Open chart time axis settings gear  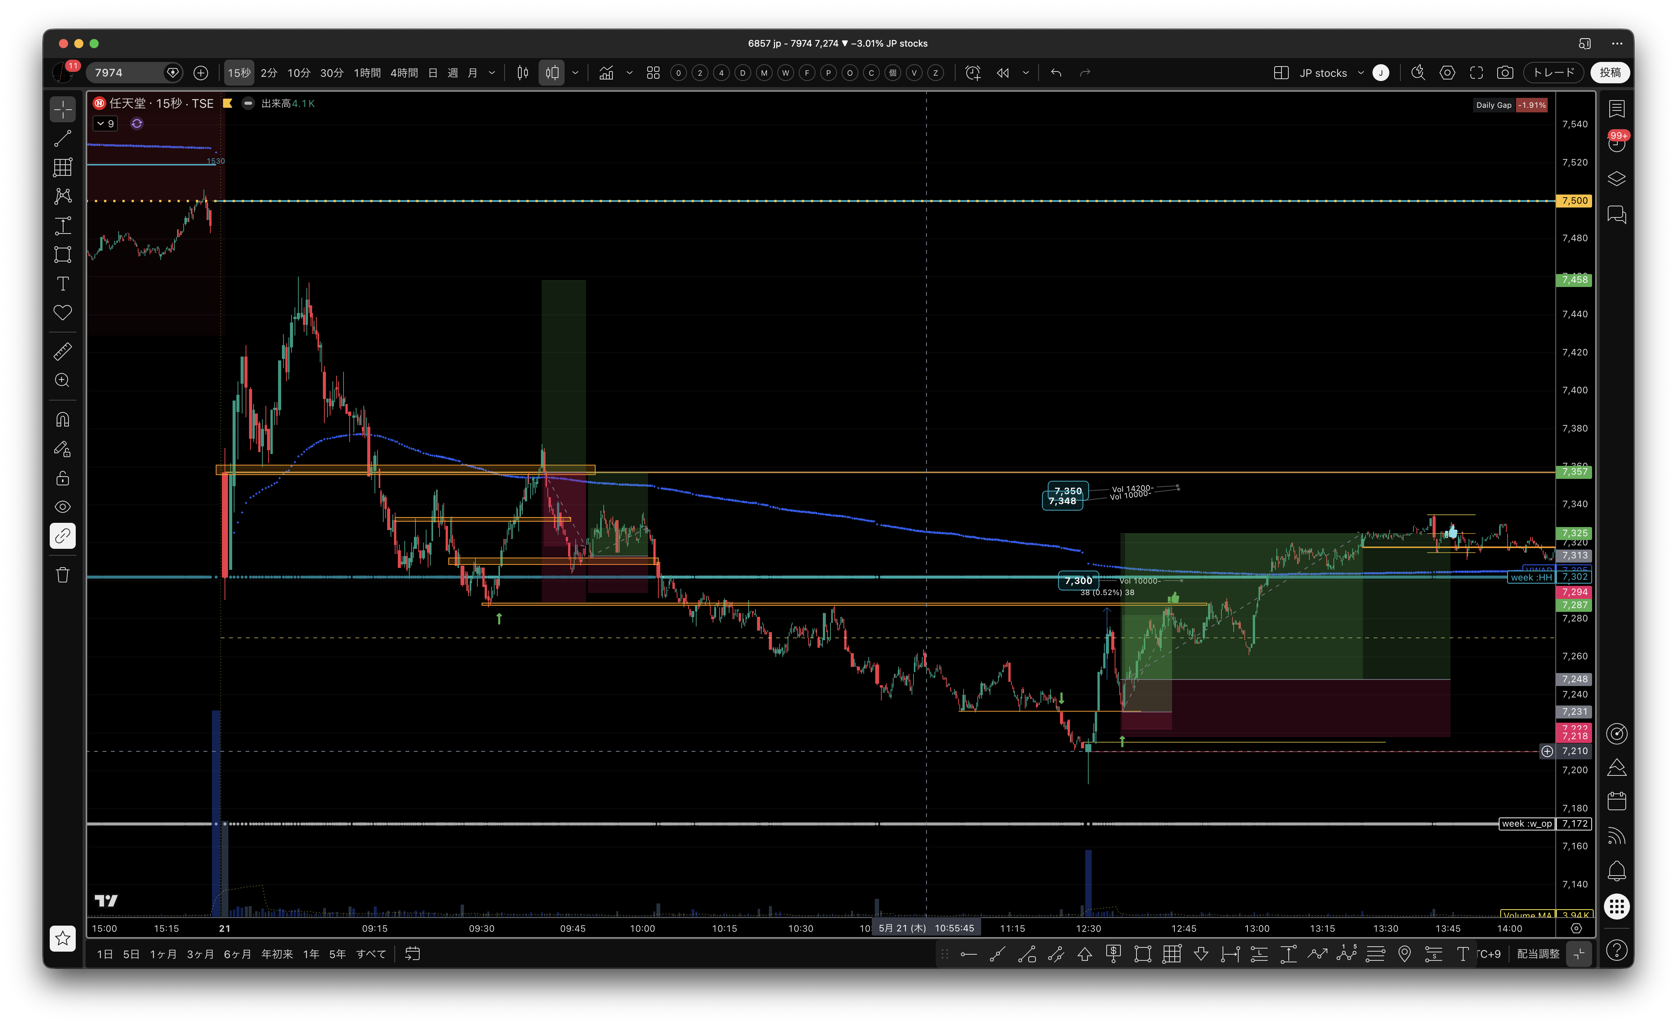point(1576,928)
